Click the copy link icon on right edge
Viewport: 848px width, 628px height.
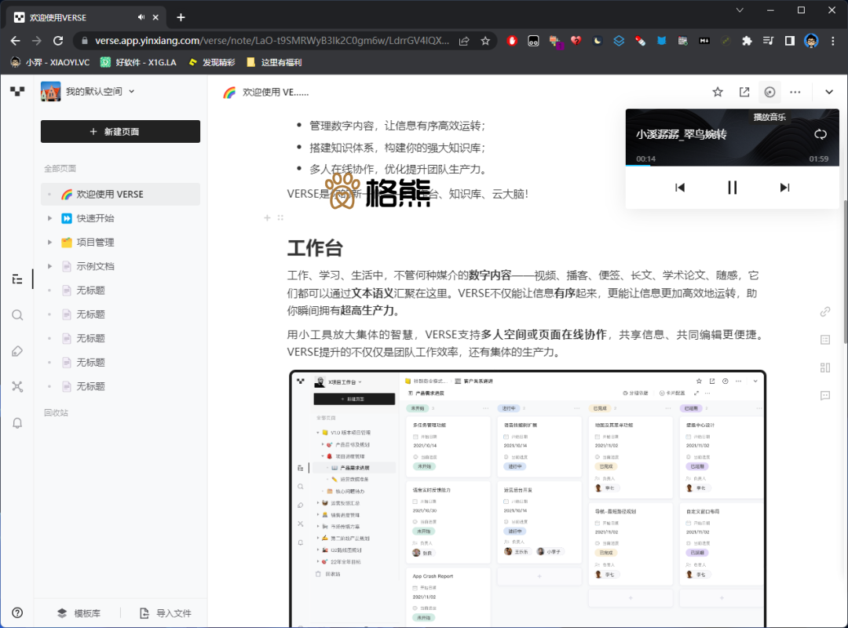pyautogui.click(x=824, y=312)
